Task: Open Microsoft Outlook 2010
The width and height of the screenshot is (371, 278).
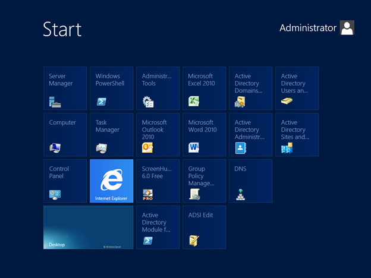Action: pyautogui.click(x=158, y=135)
